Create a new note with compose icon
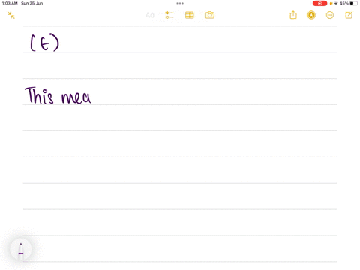360x270 pixels. click(x=349, y=15)
